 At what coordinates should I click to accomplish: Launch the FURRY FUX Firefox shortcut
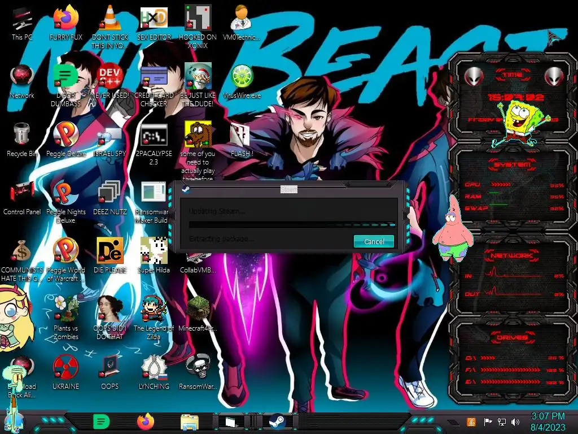tap(65, 23)
